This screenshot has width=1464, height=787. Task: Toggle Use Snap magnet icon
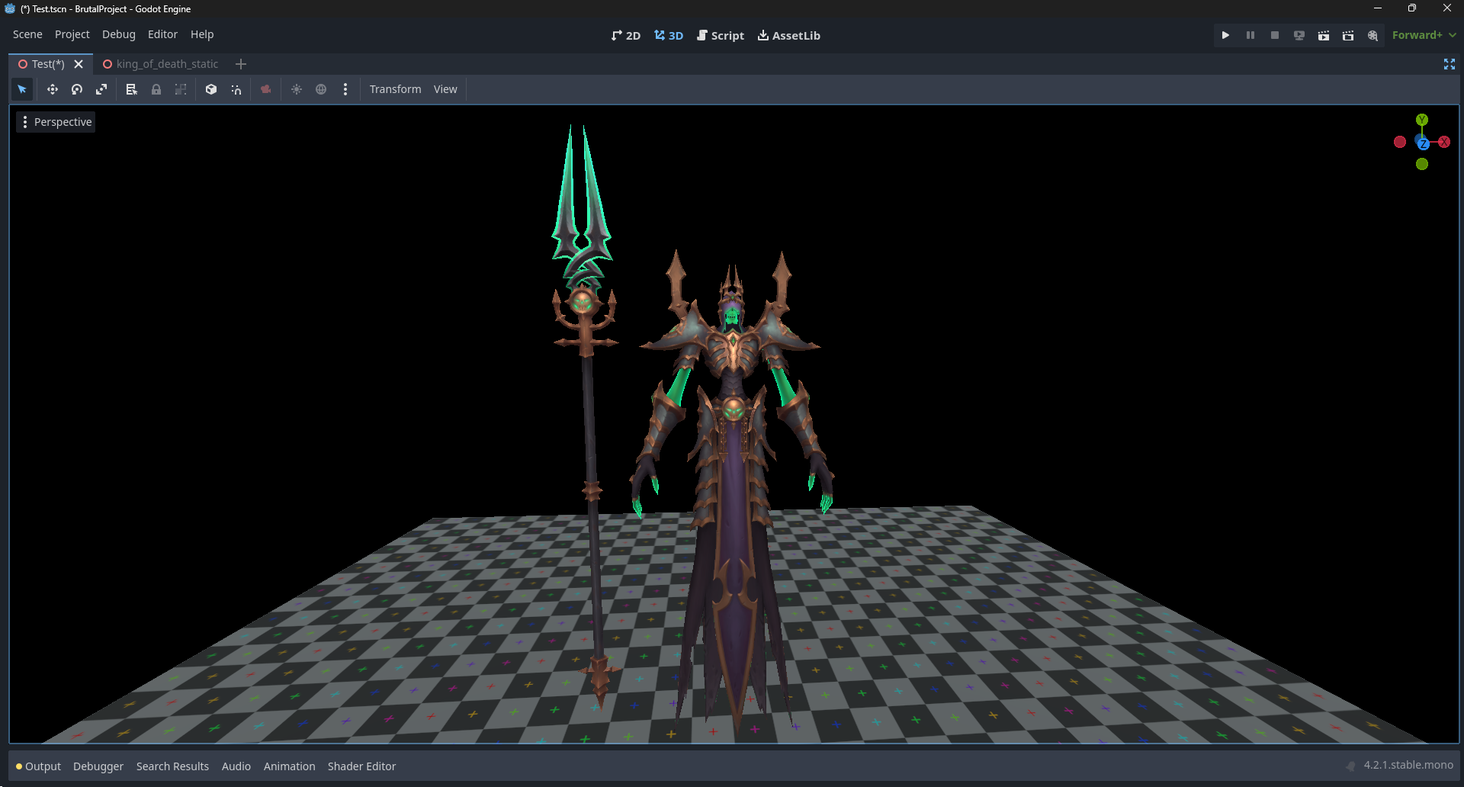(236, 89)
